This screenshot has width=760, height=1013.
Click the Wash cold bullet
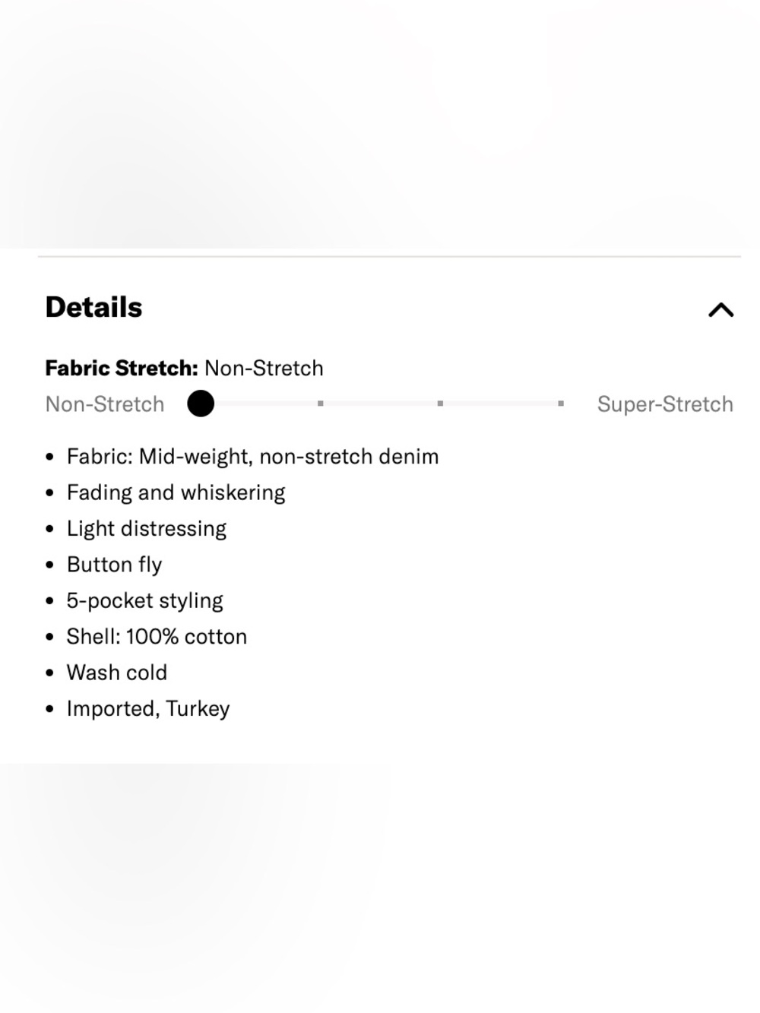(x=116, y=673)
